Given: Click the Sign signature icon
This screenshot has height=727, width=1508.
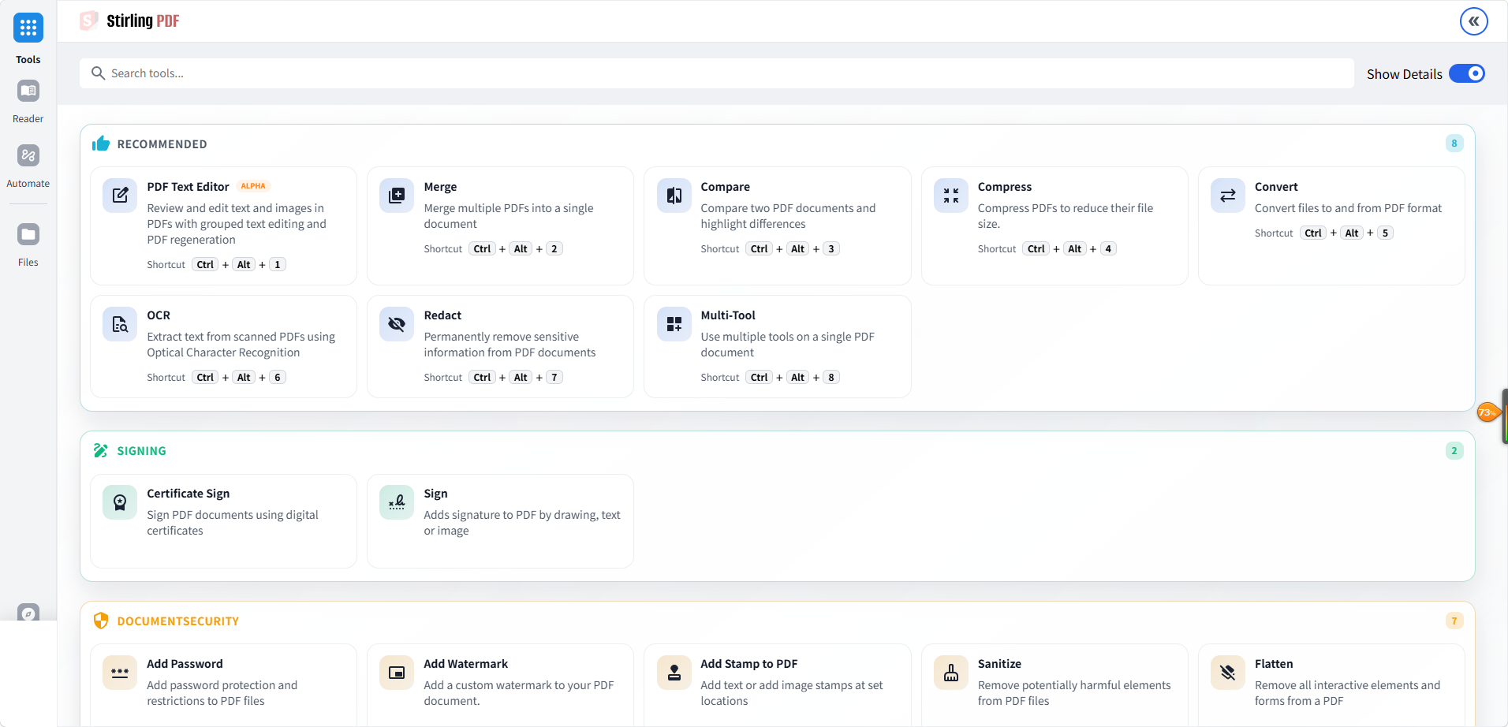Looking at the screenshot, I should click(397, 501).
